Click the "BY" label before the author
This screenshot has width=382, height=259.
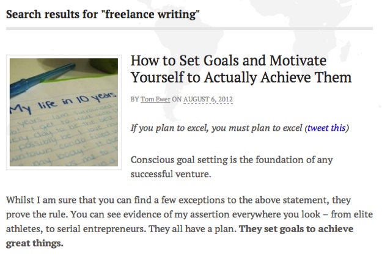(x=134, y=99)
